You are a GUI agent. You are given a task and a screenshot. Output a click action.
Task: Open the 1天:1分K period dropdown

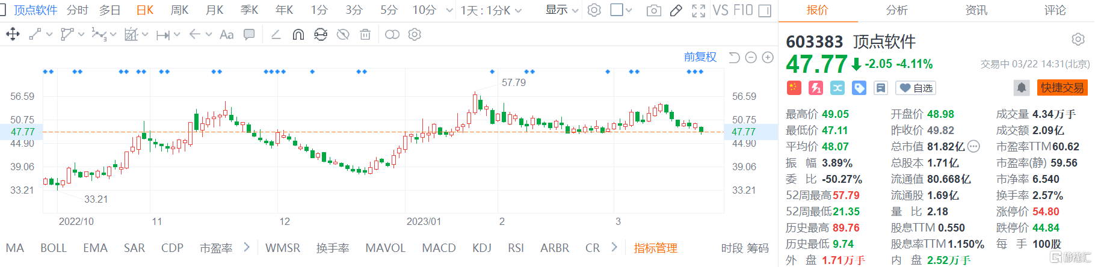[491, 10]
